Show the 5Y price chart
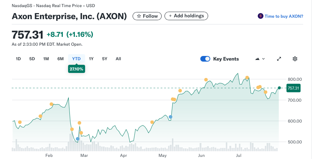Image resolution: width=312 pixels, height=159 pixels. coord(105,59)
